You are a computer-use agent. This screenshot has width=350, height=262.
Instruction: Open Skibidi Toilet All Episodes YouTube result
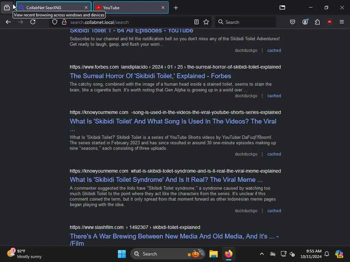pos(132,30)
